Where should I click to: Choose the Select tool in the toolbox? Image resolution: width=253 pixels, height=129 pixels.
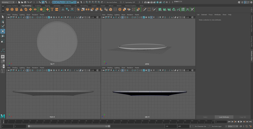(x=3, y=17)
